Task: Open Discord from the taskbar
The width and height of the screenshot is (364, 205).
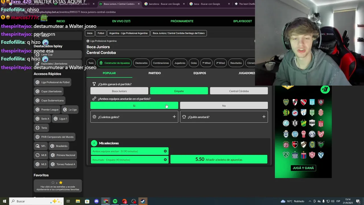Action: (96, 201)
